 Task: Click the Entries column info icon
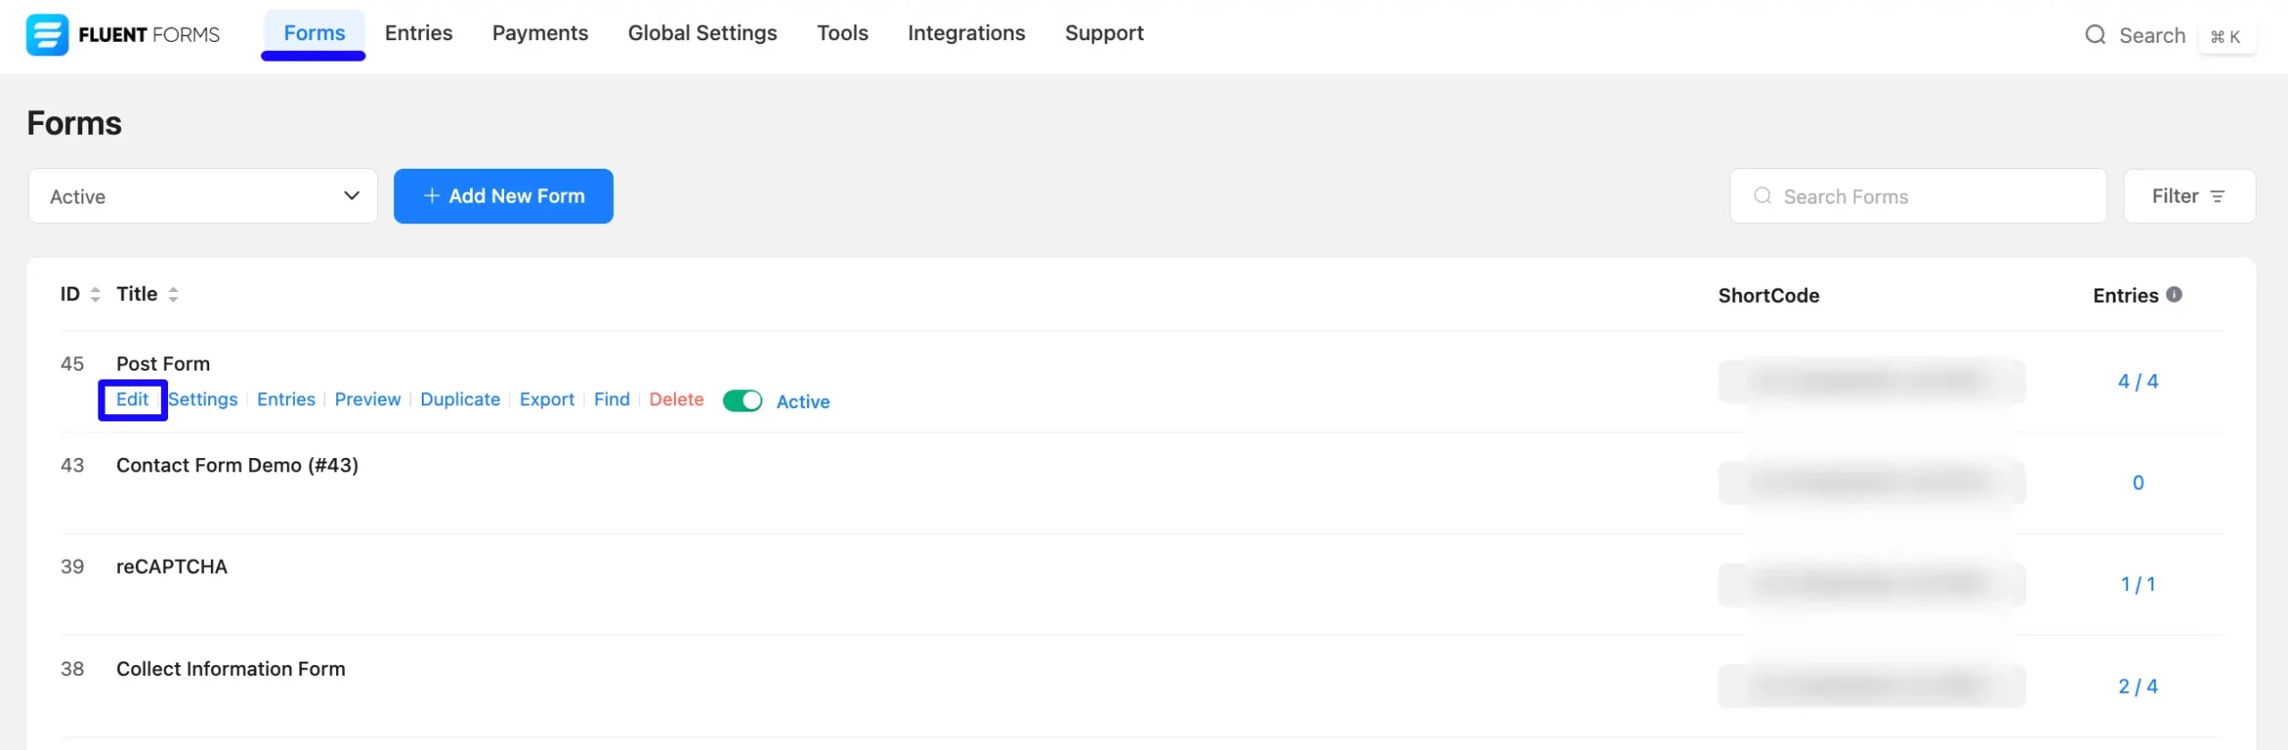(x=2174, y=295)
